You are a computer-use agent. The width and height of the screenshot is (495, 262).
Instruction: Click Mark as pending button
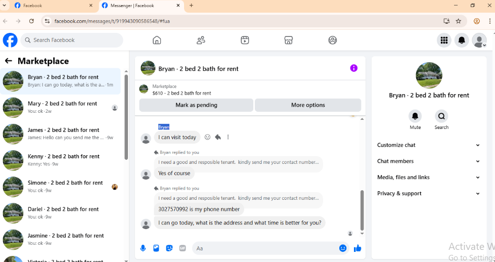point(196,105)
